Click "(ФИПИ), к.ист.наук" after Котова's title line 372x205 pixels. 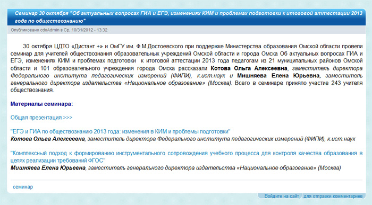point(330,139)
